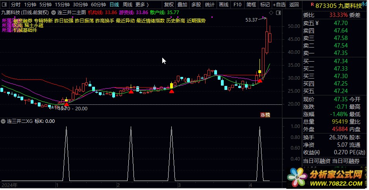Click the 专精特新 tag
This screenshot has width=369, height=190.
pyautogui.click(x=43, y=21)
